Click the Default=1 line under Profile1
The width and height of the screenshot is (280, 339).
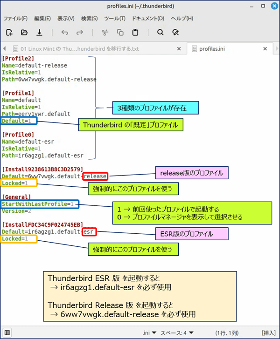[16, 121]
